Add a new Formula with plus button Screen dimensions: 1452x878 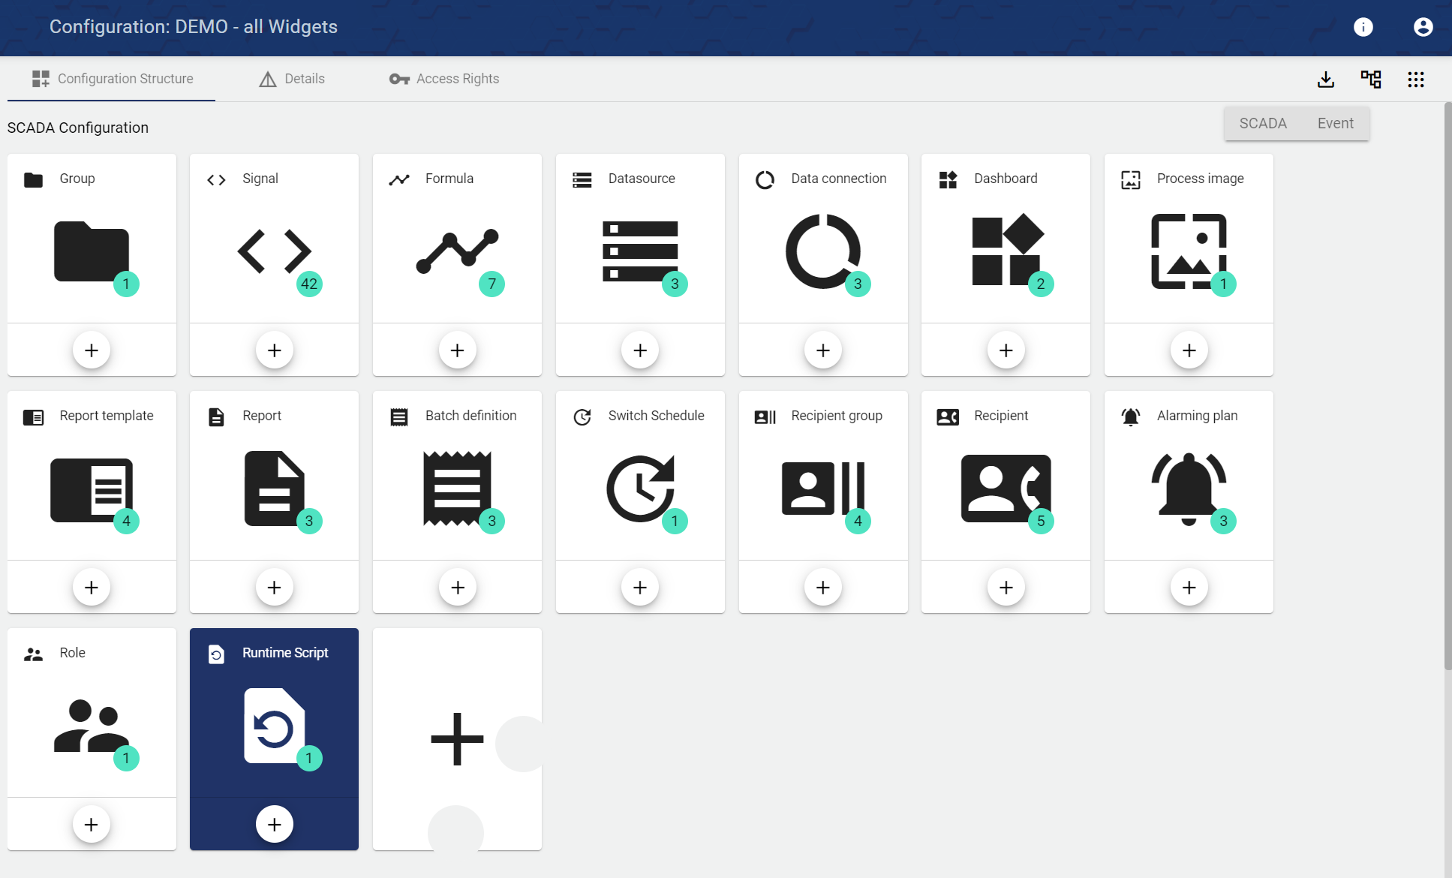tap(457, 350)
